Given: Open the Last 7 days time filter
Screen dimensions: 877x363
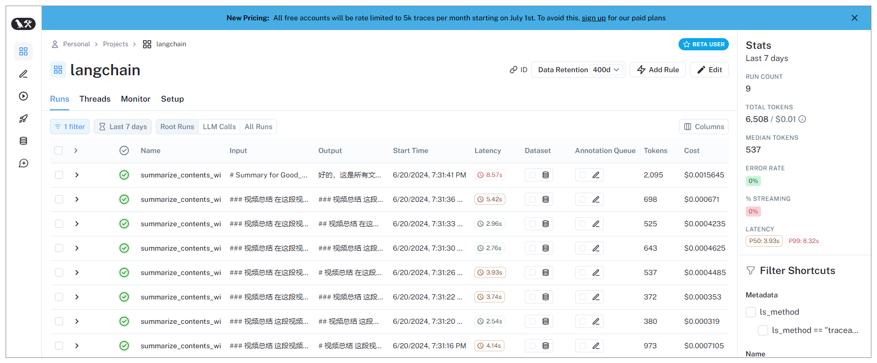Looking at the screenshot, I should click(x=123, y=127).
